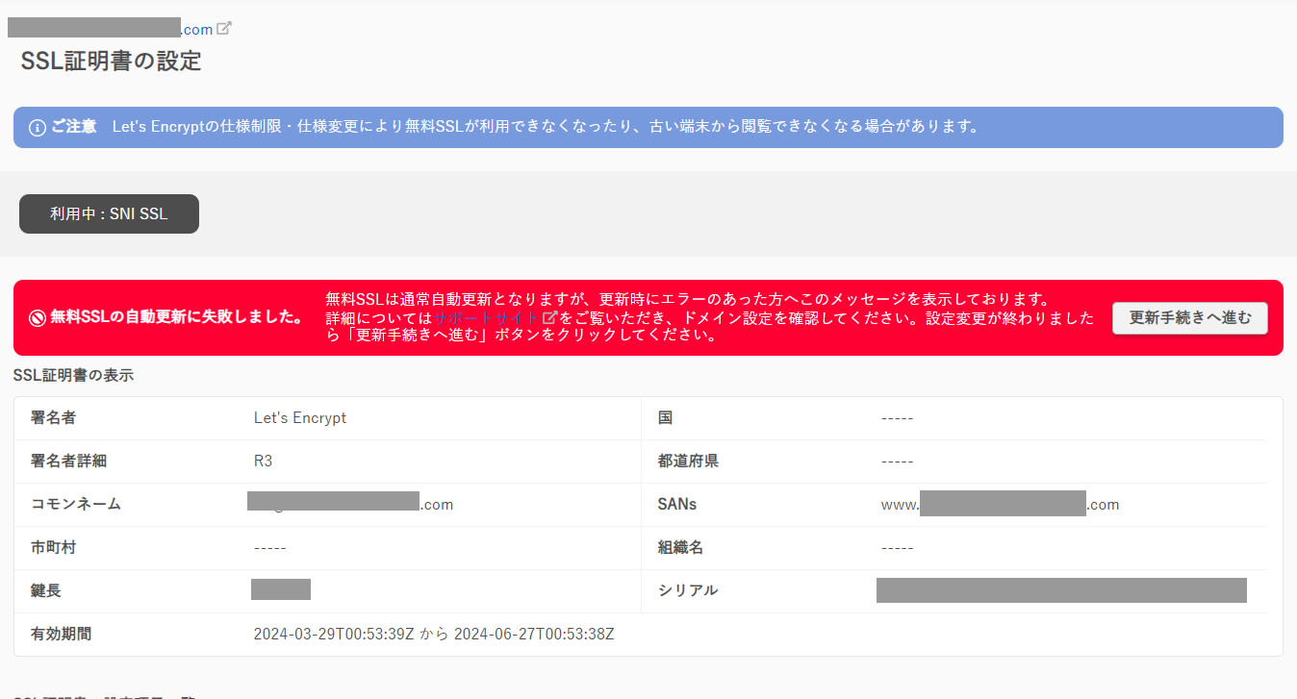1297x699 pixels.
Task: Click the 利用中 : SNI SSL button
Action: point(109,214)
